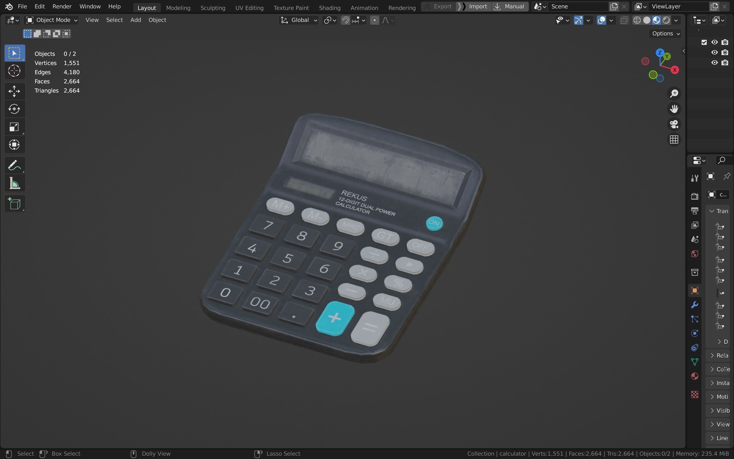Select the Scale tool
The width and height of the screenshot is (734, 459).
click(14, 127)
